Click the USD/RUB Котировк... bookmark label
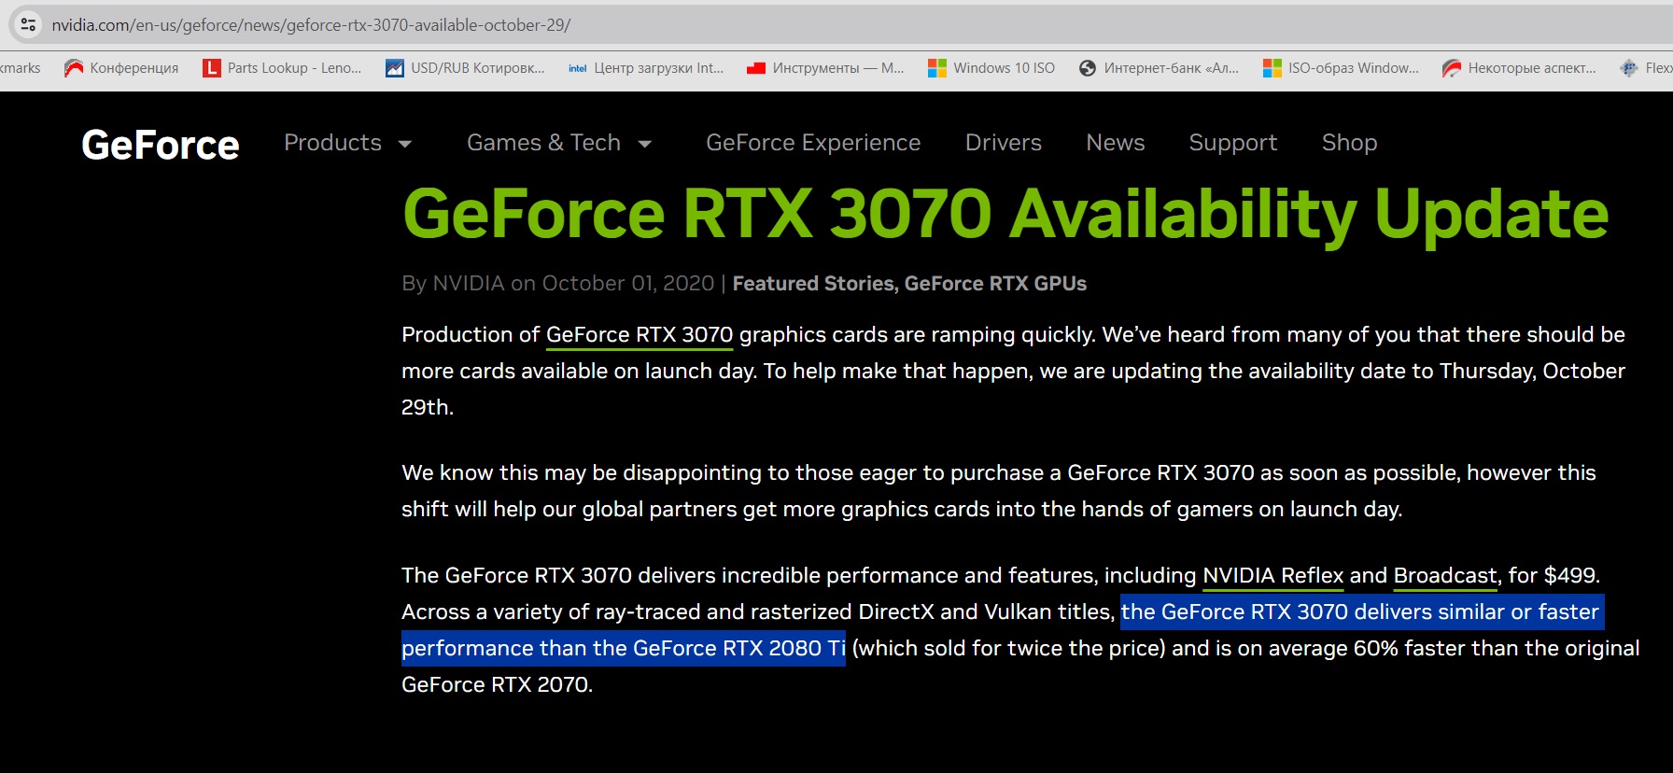Viewport: 1673px width, 773px height. point(478,68)
